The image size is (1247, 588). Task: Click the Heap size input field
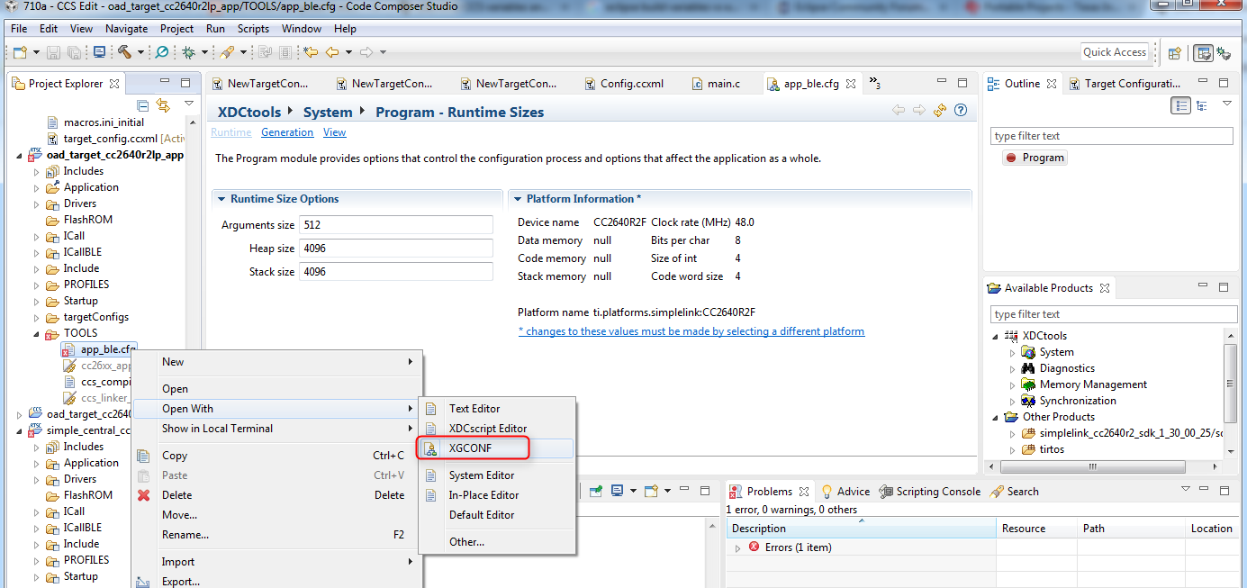coord(396,248)
